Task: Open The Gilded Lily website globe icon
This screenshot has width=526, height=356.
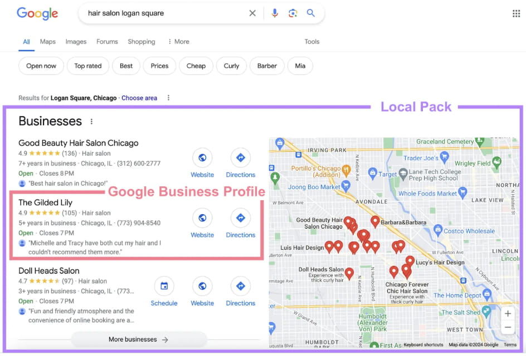Action: [202, 218]
